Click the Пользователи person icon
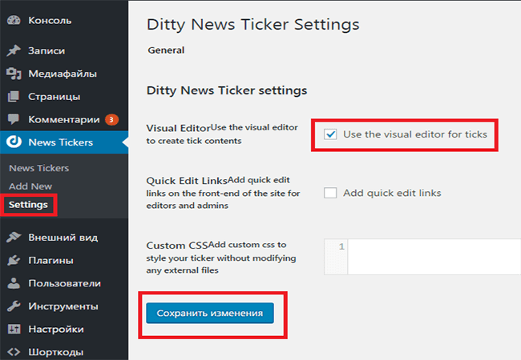 (x=14, y=283)
